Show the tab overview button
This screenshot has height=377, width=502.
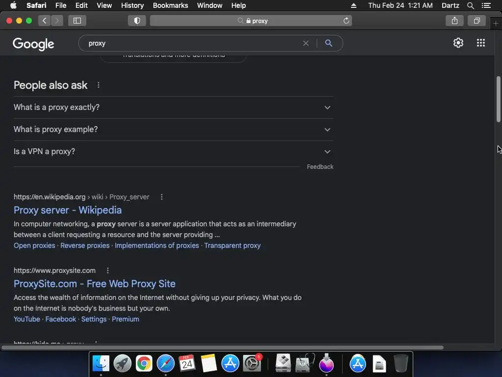coord(477,21)
